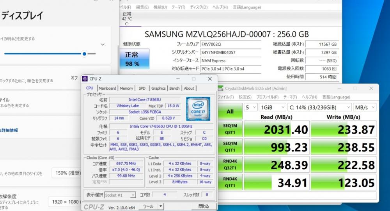Open the ヘルプ(H) menu in CrystalDiskMark

309,97
